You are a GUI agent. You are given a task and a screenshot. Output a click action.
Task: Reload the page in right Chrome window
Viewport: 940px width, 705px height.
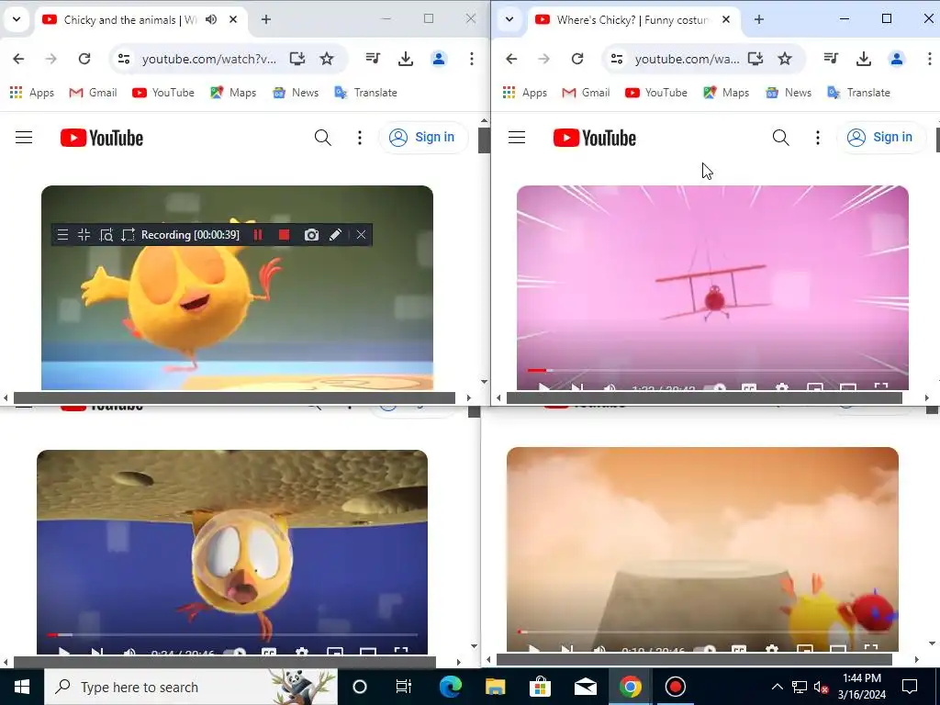coord(577,59)
